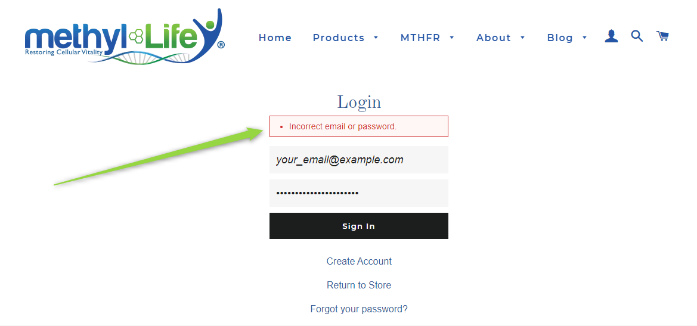View the shopping cart icon
The image size is (697, 326).
[663, 36]
